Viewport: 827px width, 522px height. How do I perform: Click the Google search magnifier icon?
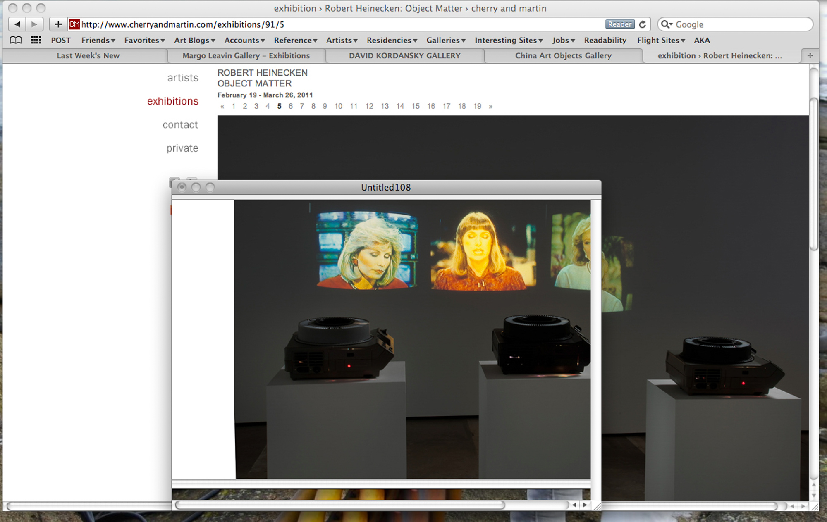pos(667,24)
